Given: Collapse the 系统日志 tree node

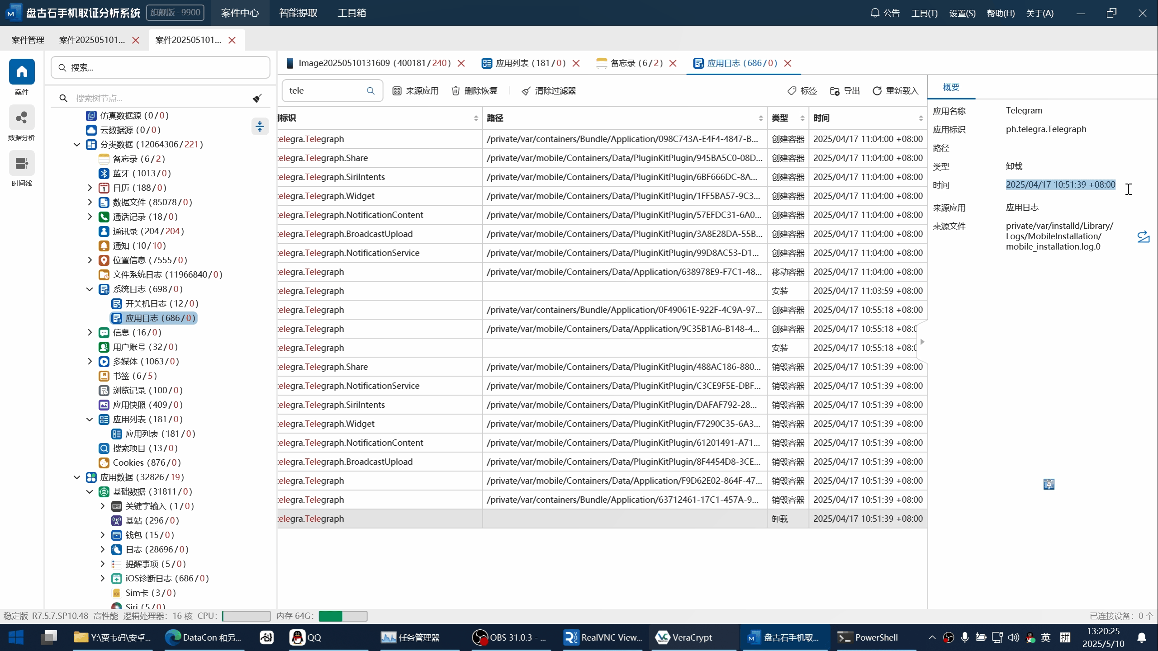Looking at the screenshot, I should click(90, 289).
